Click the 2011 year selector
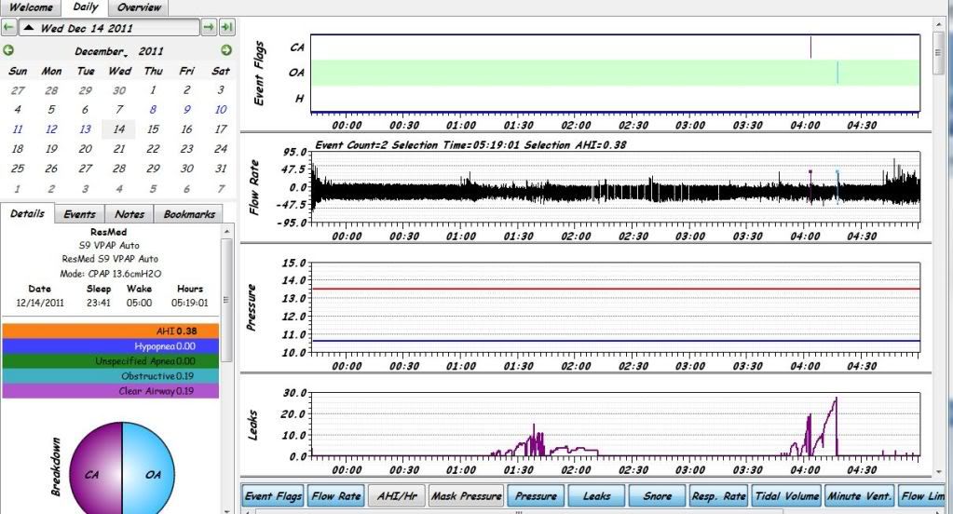Viewport: 953px width, 514px height. pyautogui.click(x=151, y=51)
